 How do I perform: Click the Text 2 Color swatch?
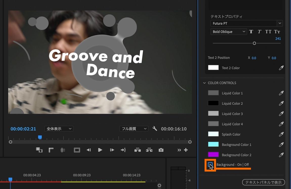click(x=213, y=67)
